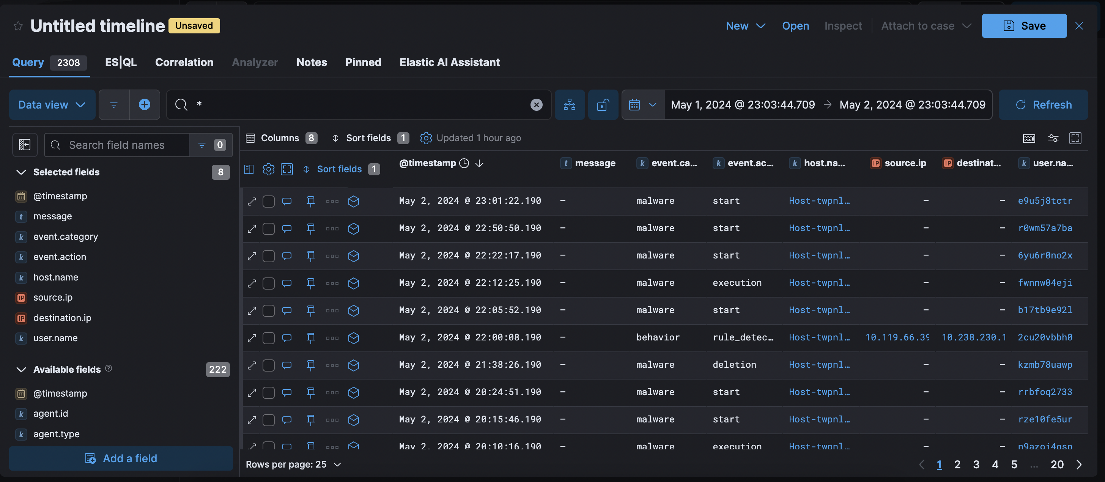This screenshot has width=1105, height=482.
Task: Select agent.type in available fields
Action: (56, 434)
